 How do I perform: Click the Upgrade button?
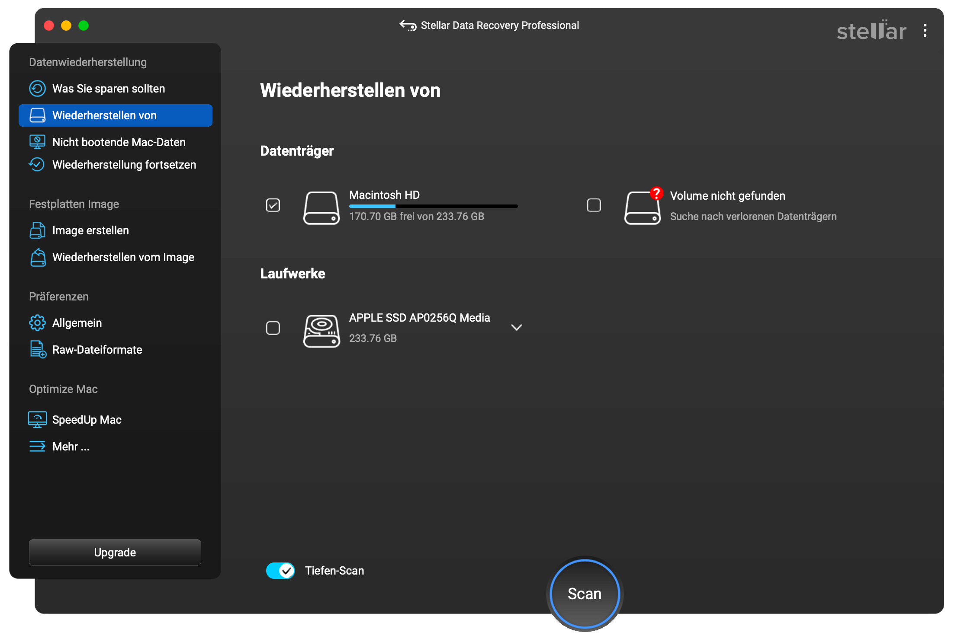pyautogui.click(x=115, y=552)
